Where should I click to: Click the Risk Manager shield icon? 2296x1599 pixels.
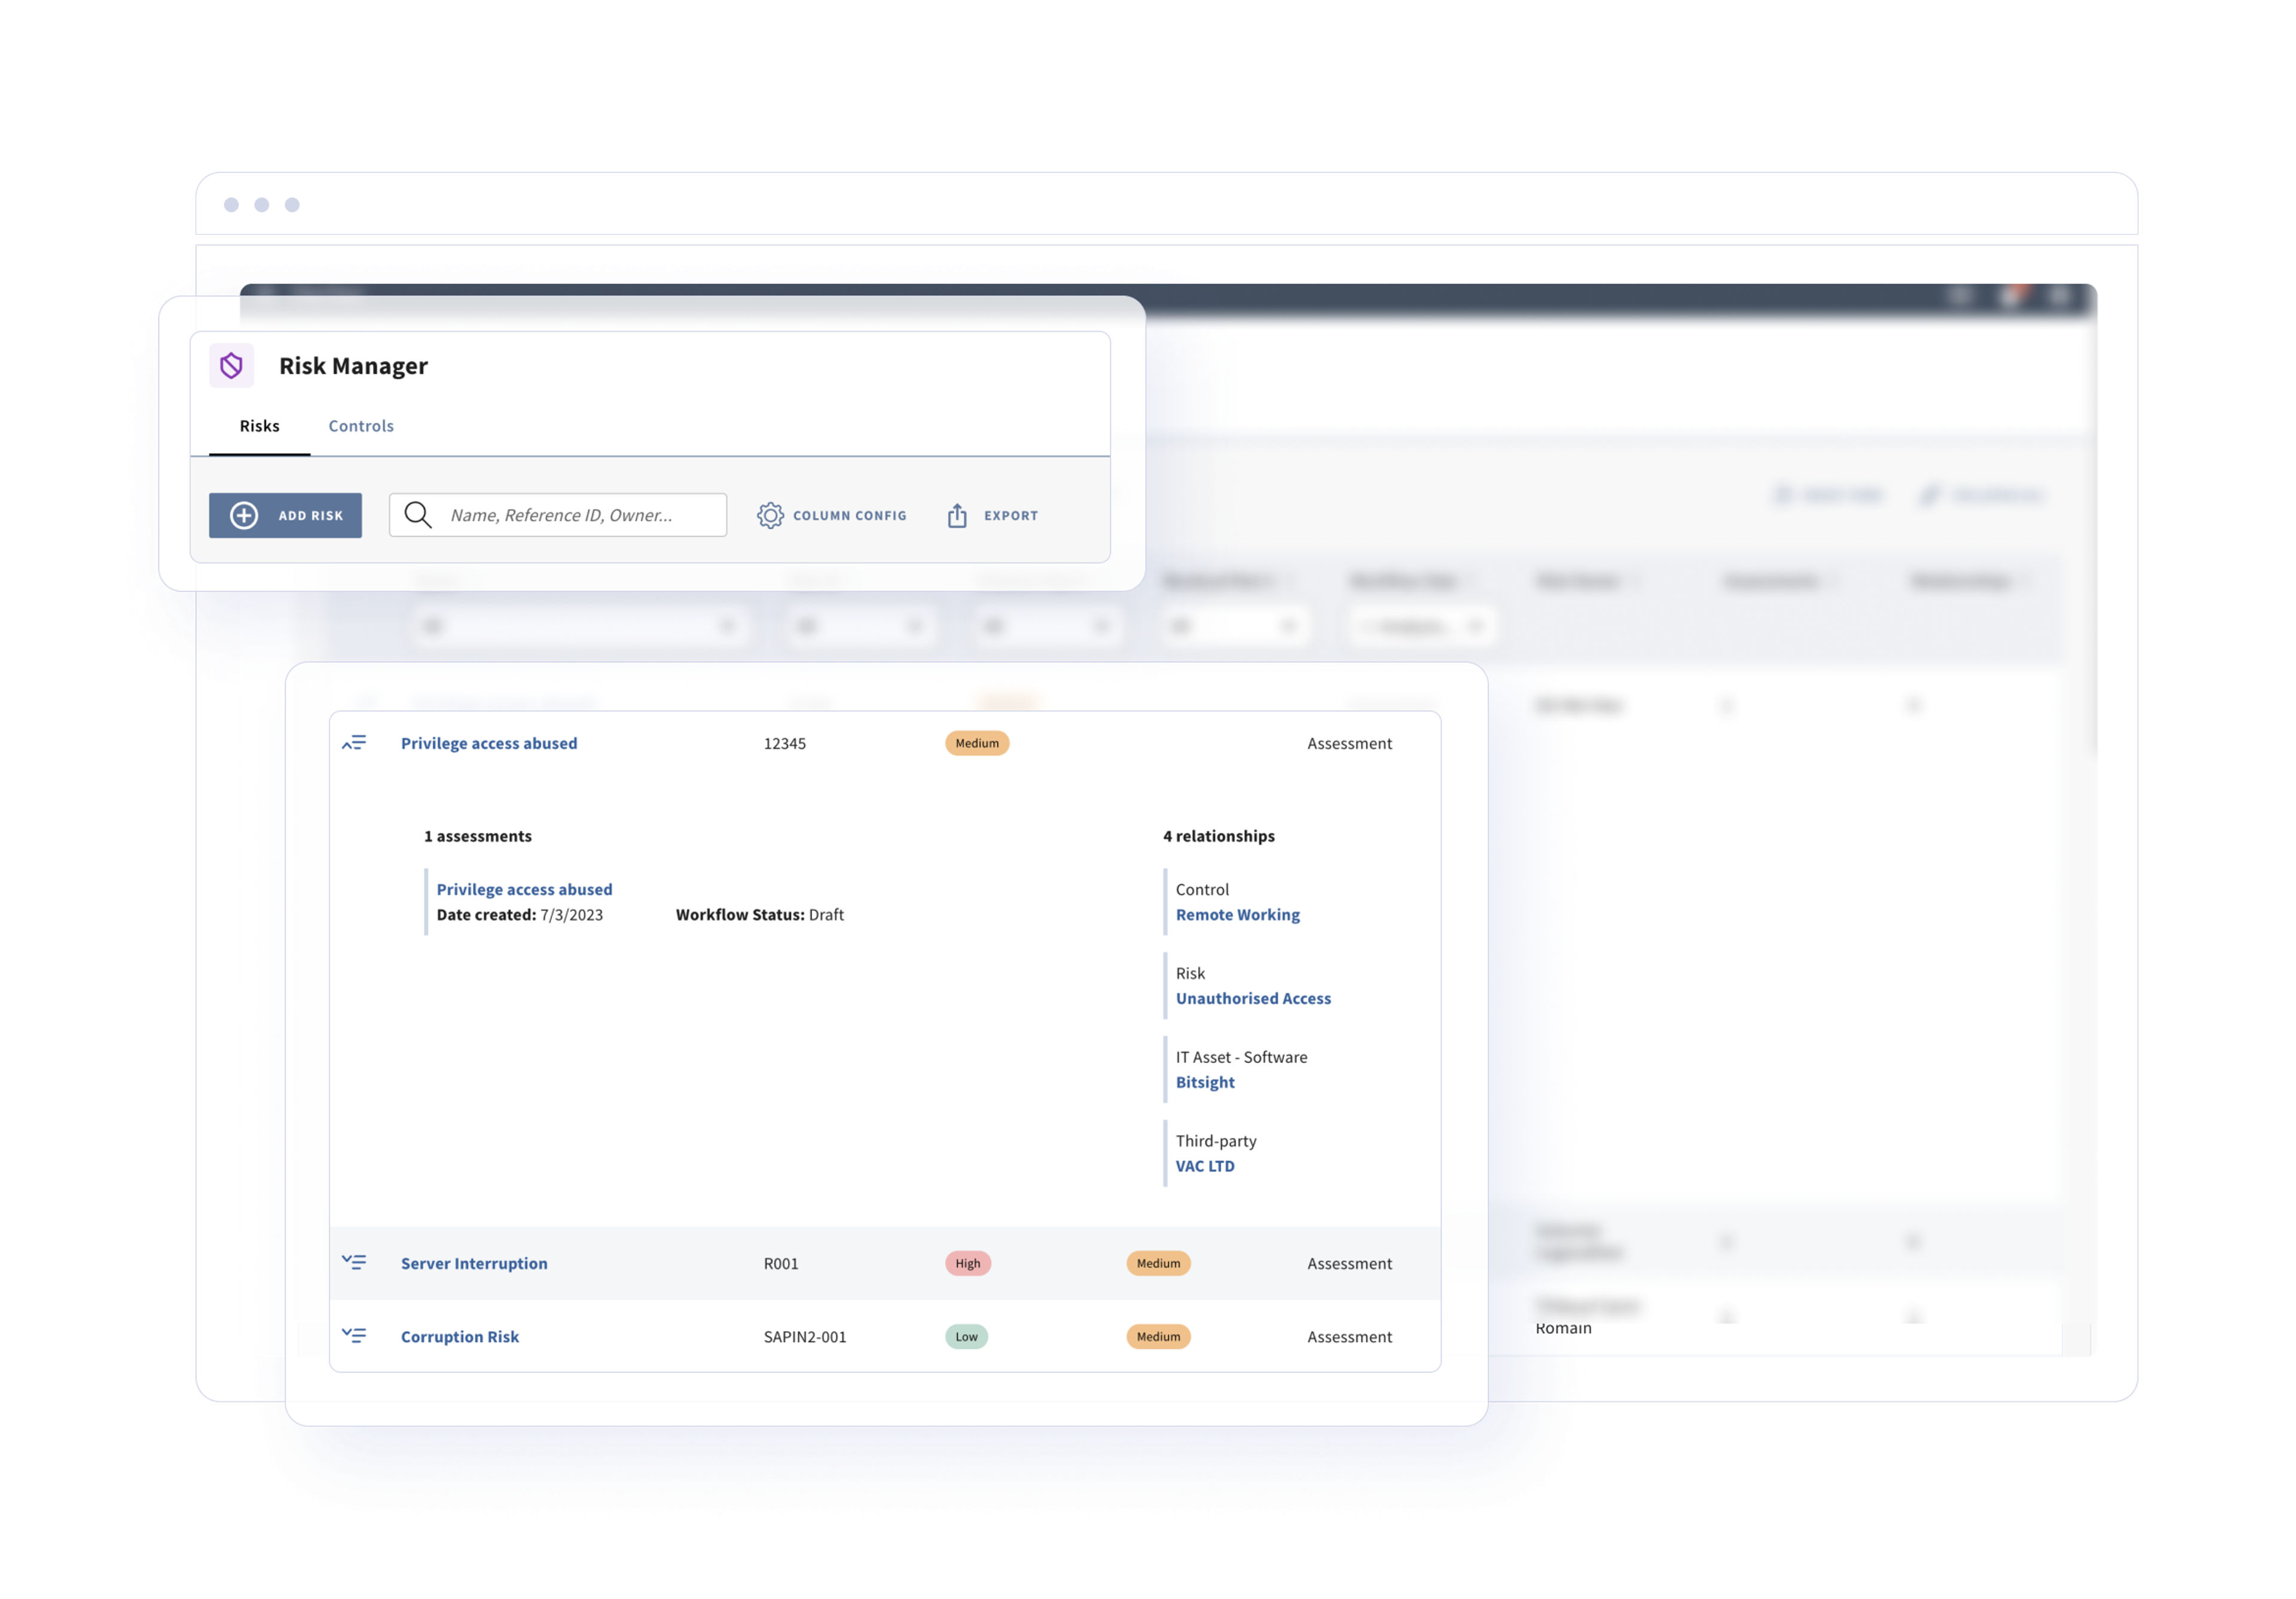(x=231, y=366)
